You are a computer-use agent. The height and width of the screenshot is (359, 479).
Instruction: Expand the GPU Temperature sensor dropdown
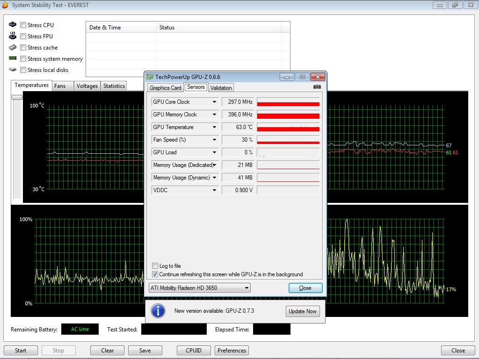point(214,127)
